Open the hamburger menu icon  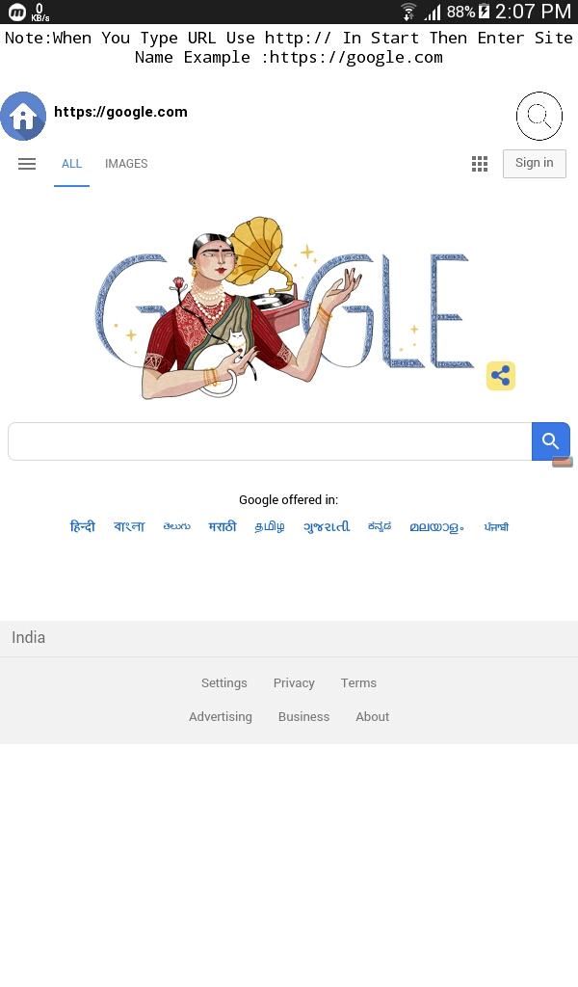tap(27, 164)
